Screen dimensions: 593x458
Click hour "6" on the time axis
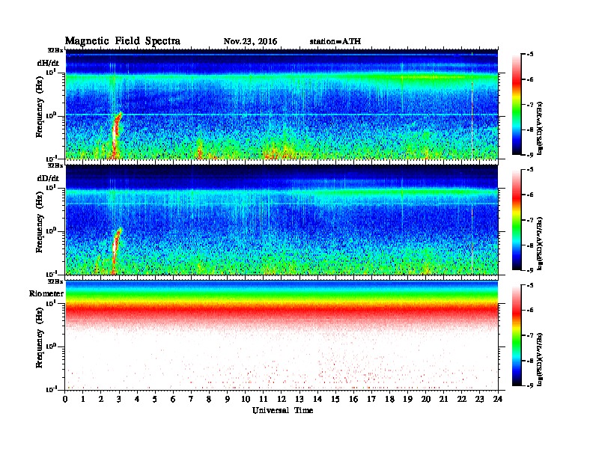173,399
